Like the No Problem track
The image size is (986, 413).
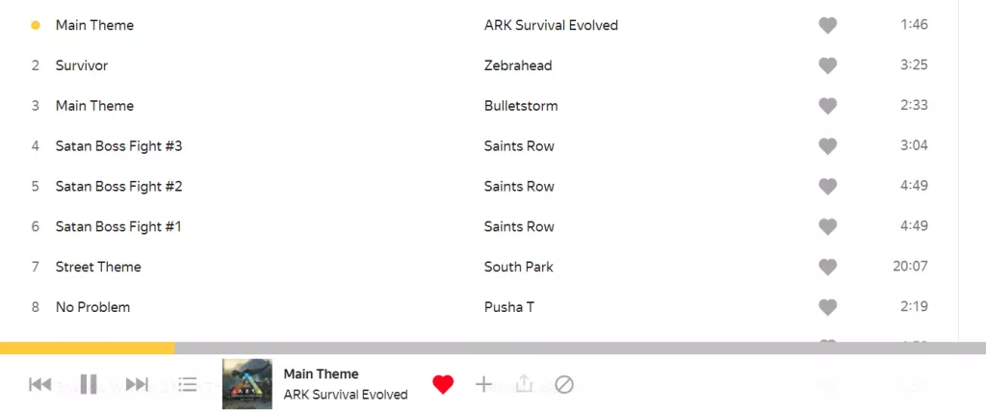coord(827,307)
